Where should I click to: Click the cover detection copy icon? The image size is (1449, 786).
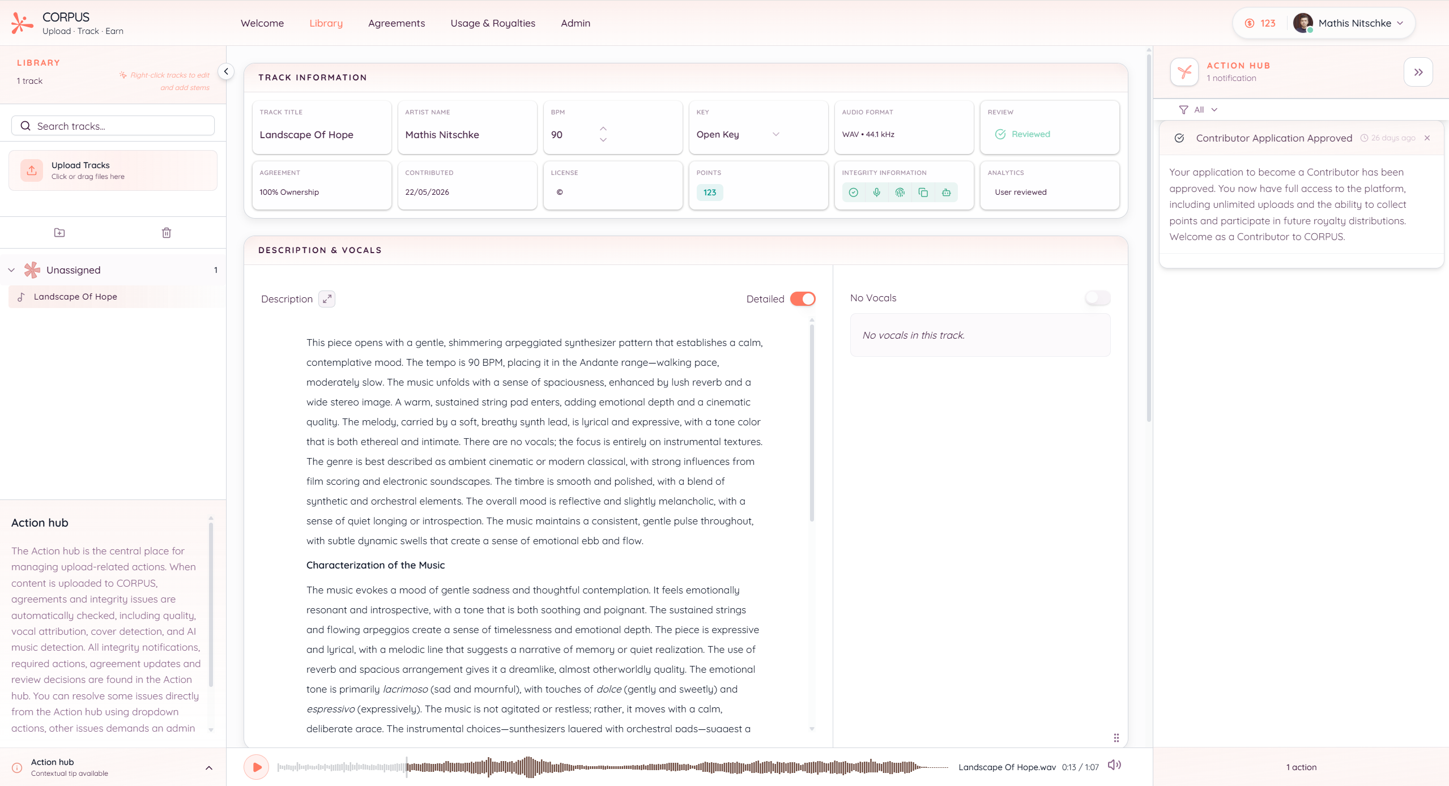pos(923,193)
